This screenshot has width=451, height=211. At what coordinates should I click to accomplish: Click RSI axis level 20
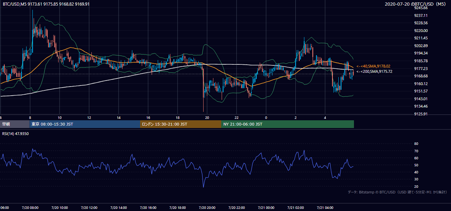coord(416,186)
